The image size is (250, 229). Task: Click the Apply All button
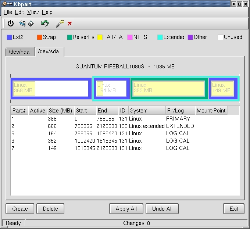point(126,209)
